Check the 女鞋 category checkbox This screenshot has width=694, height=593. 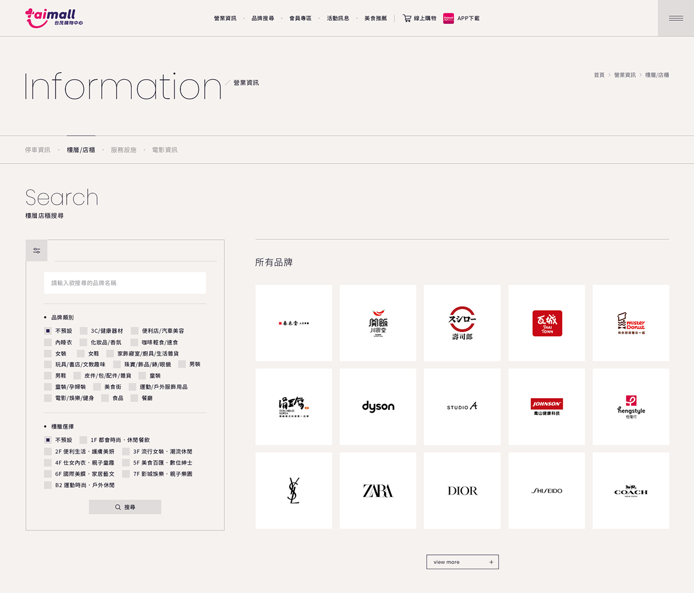pyautogui.click(x=81, y=354)
